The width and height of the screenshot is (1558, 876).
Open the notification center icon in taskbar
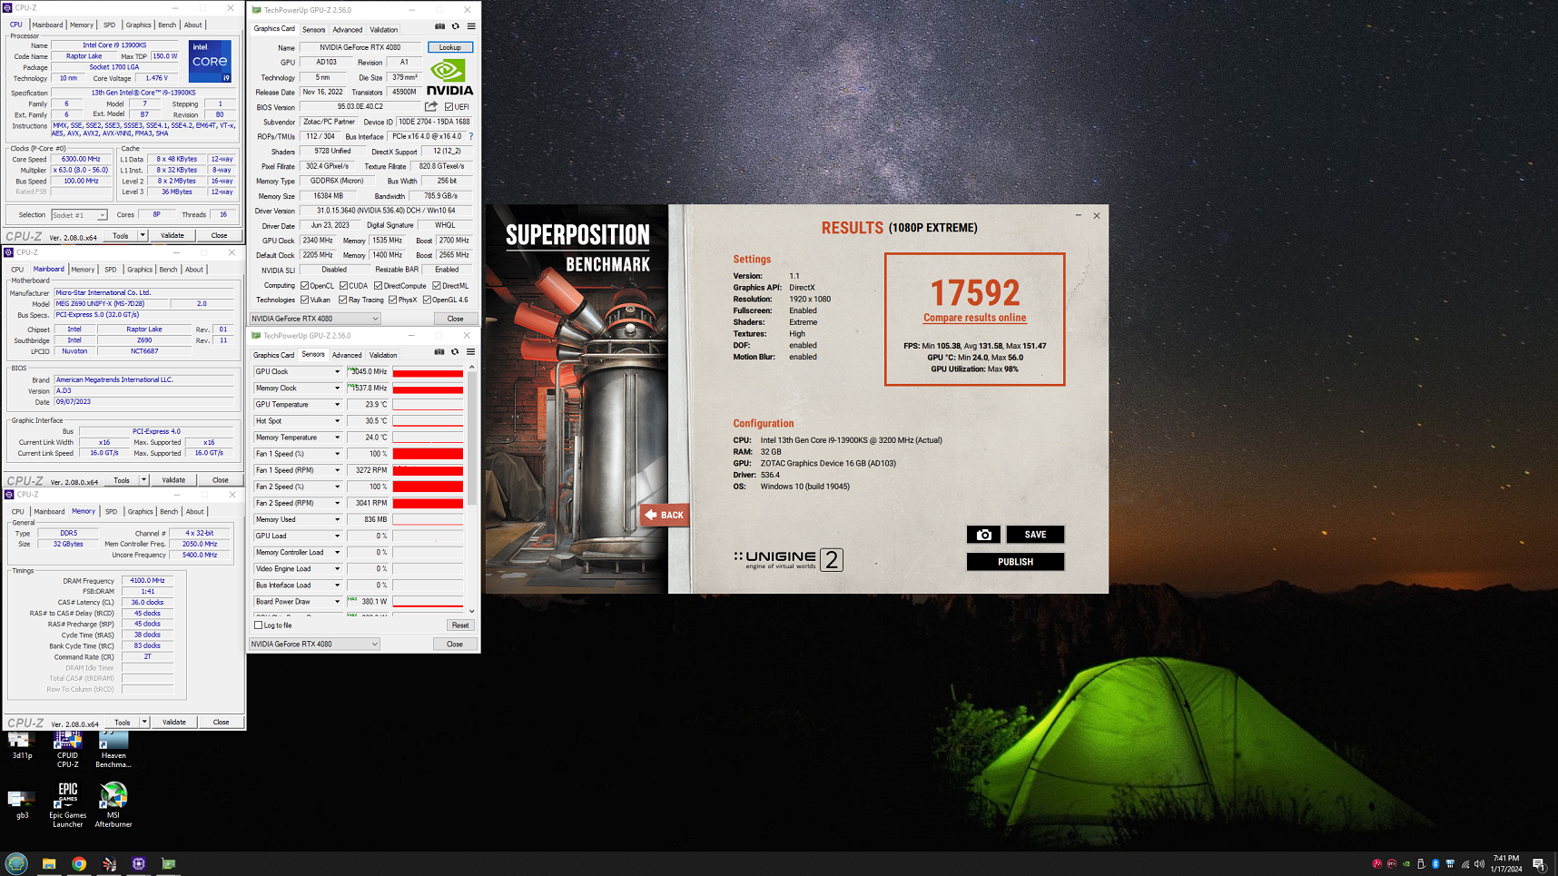[x=1538, y=864]
